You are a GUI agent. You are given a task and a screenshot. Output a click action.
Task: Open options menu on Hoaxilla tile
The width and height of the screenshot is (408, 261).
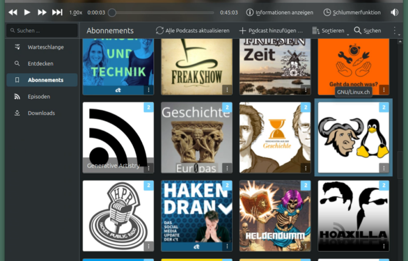[384, 246]
